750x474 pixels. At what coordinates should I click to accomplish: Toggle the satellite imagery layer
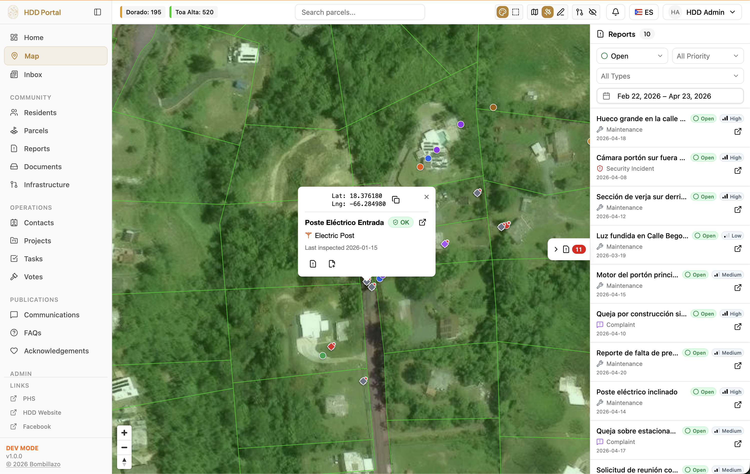pos(548,12)
